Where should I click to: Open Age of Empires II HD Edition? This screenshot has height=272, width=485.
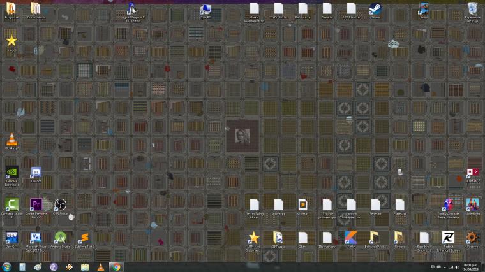133,12
